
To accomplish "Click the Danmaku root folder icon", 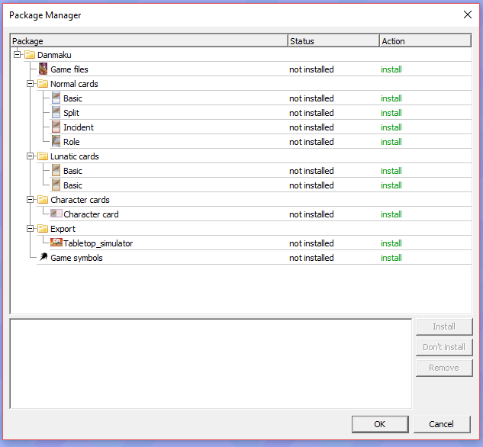I will coord(30,55).
